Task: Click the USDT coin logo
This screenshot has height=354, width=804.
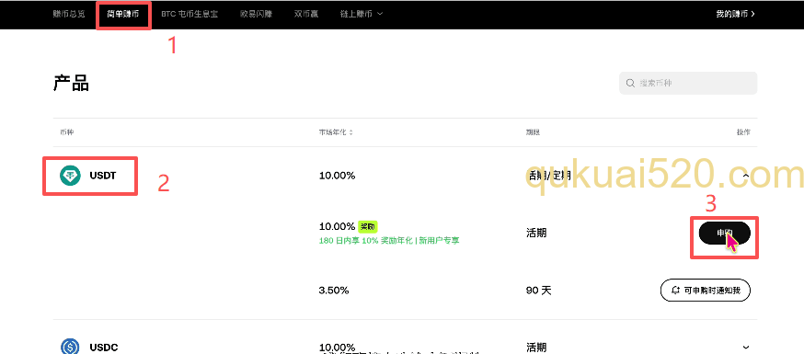Action: [x=70, y=176]
